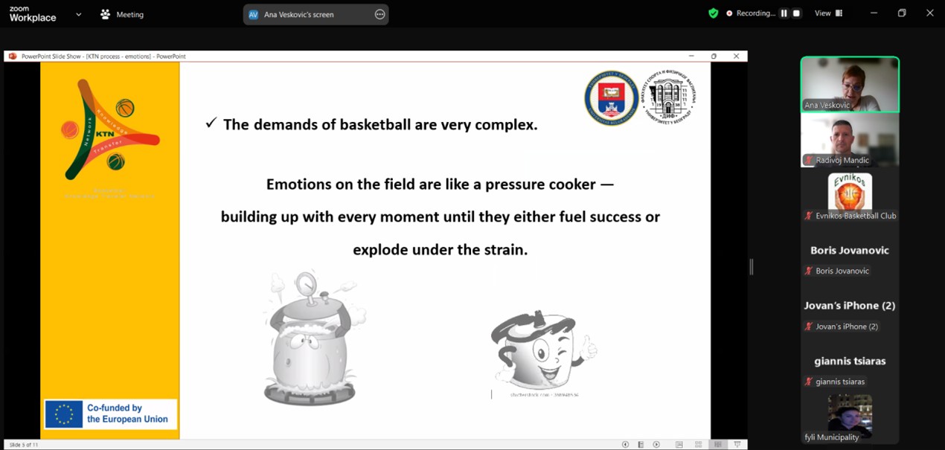This screenshot has height=450, width=945.
Task: Go to previous slide in status bar
Action: point(625,445)
